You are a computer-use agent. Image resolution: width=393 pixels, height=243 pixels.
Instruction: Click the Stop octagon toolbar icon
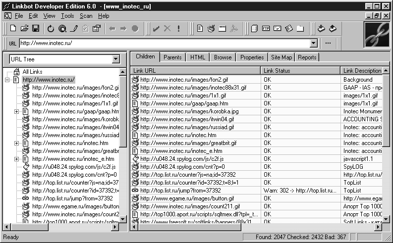[x=135, y=29]
